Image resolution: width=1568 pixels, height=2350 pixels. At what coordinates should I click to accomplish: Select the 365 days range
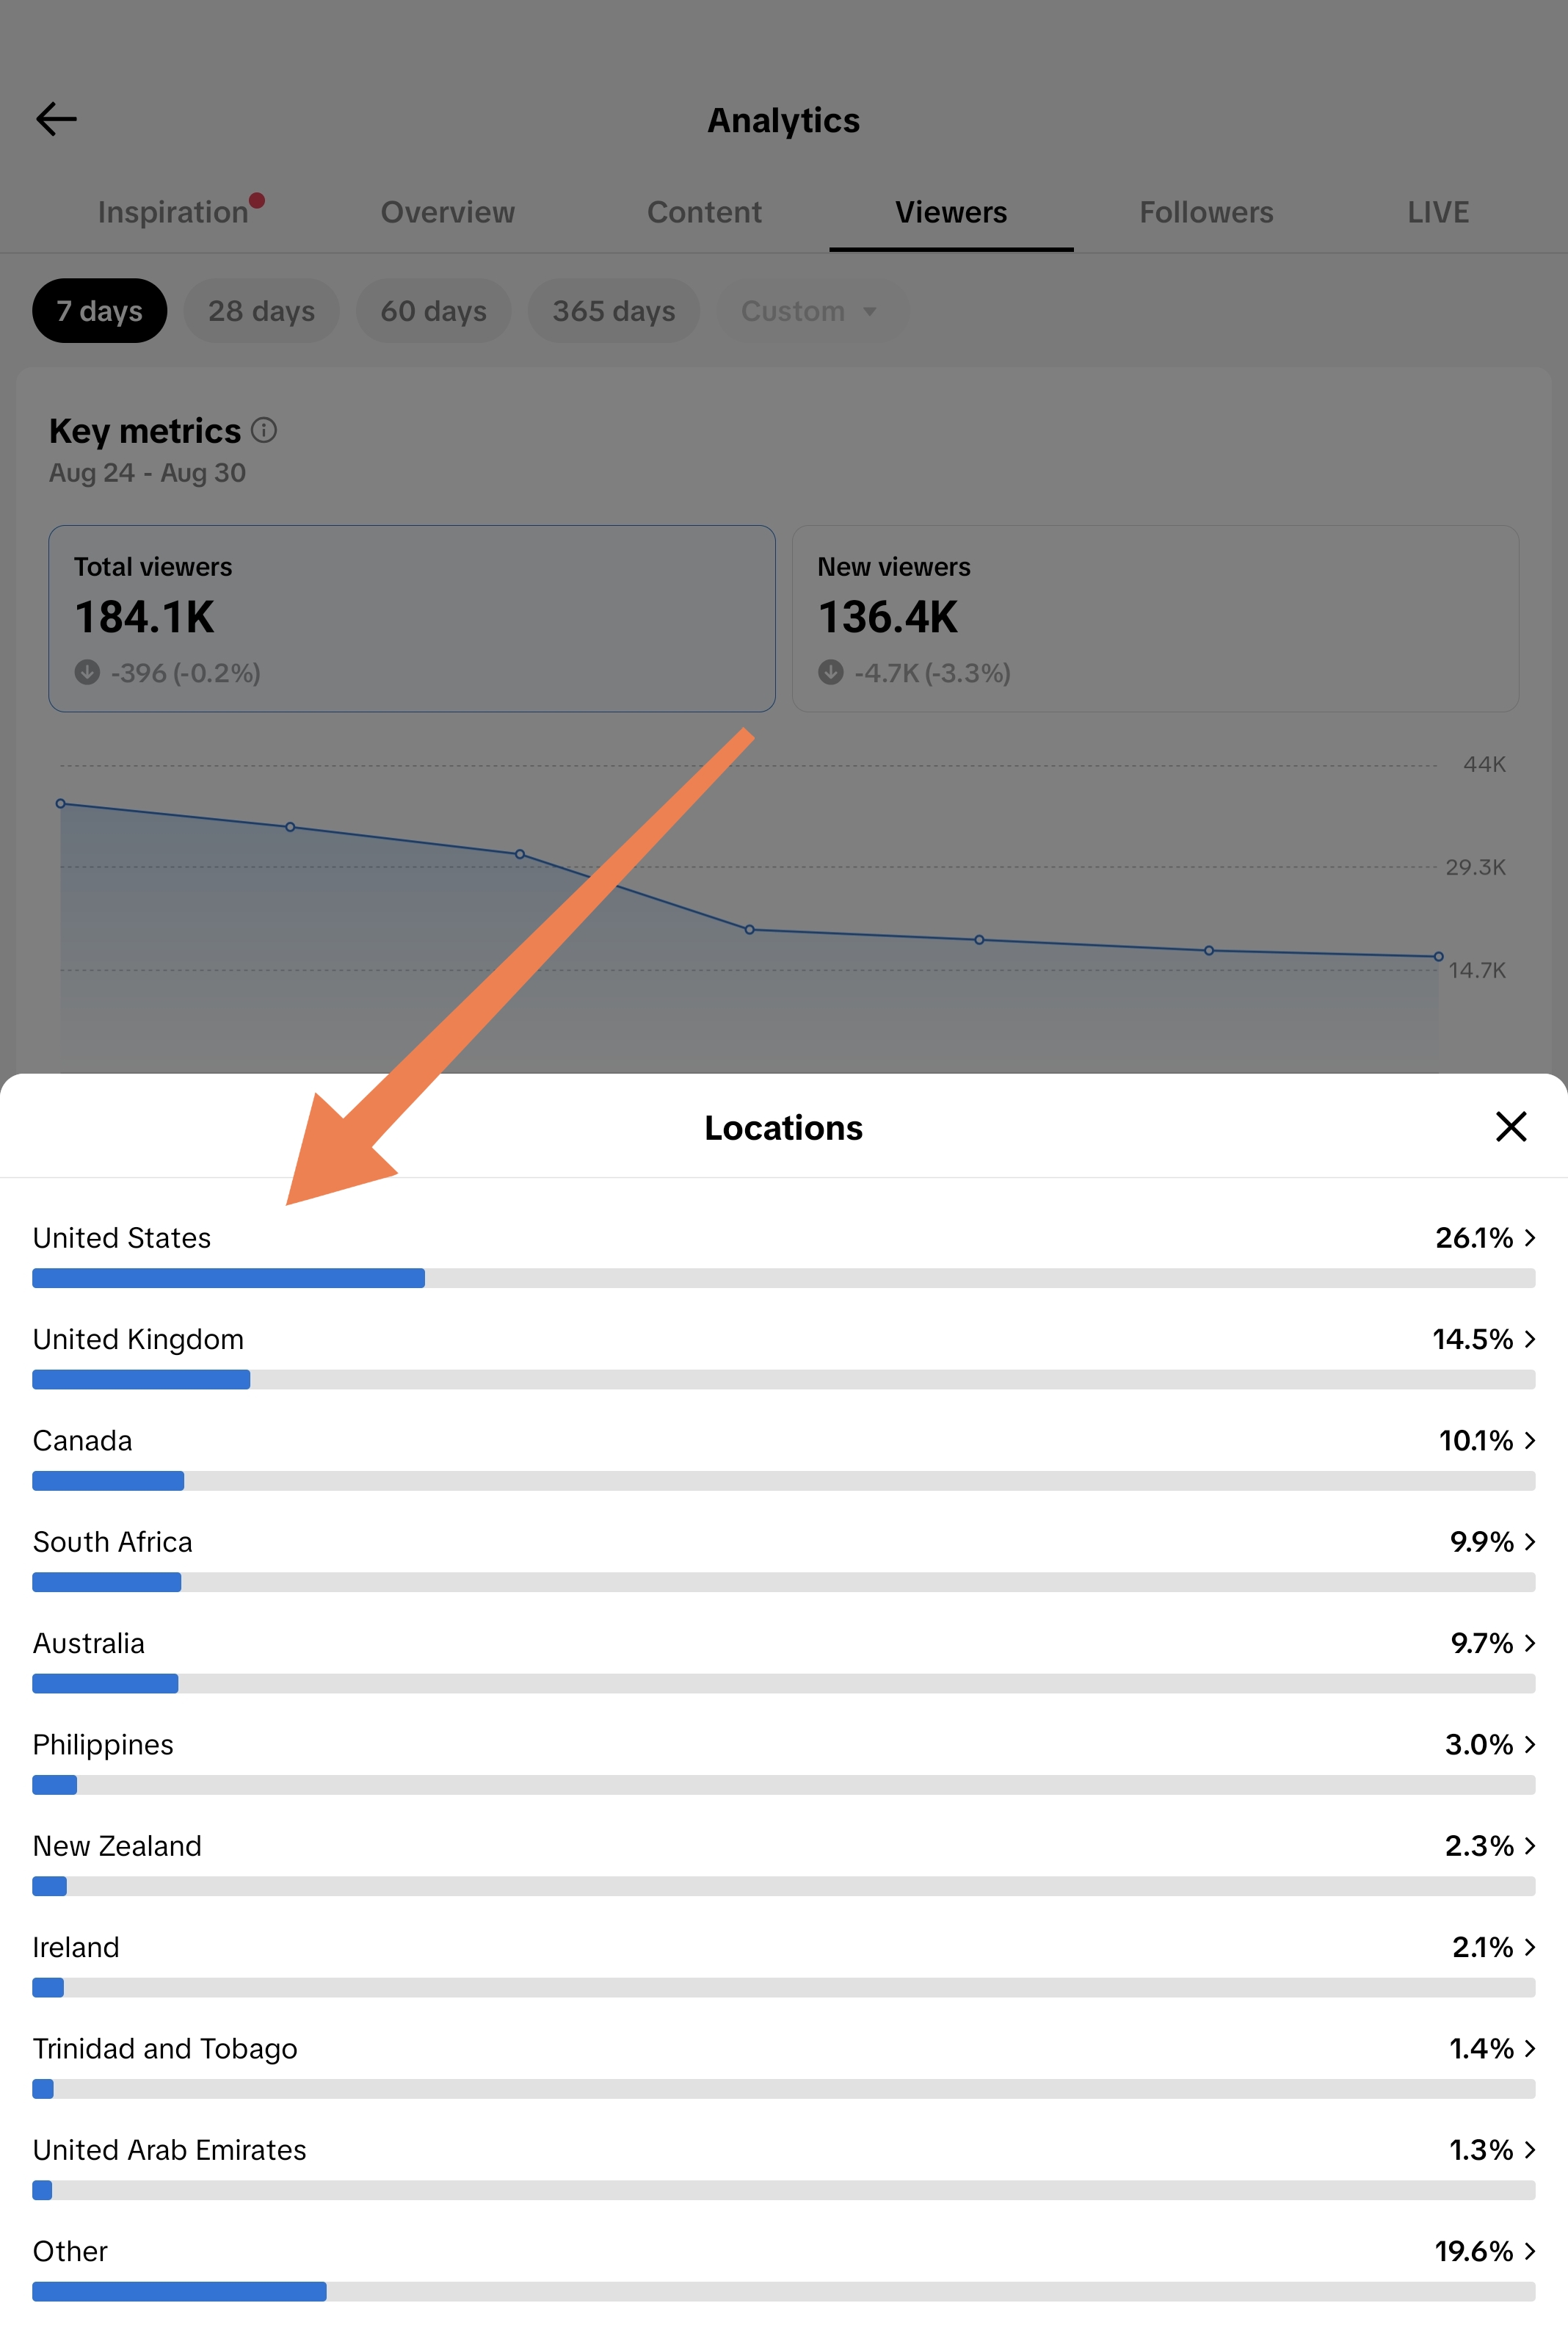[x=614, y=311]
